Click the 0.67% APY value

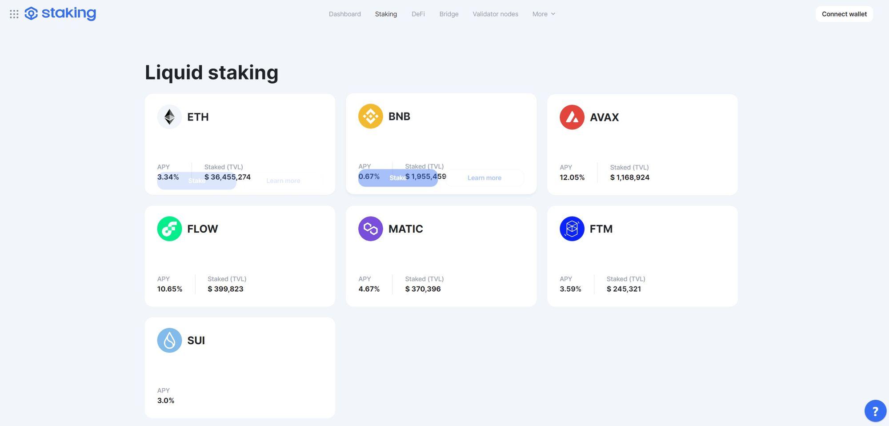[x=369, y=177]
